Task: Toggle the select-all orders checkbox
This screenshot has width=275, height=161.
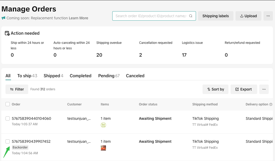Action: 8,104
